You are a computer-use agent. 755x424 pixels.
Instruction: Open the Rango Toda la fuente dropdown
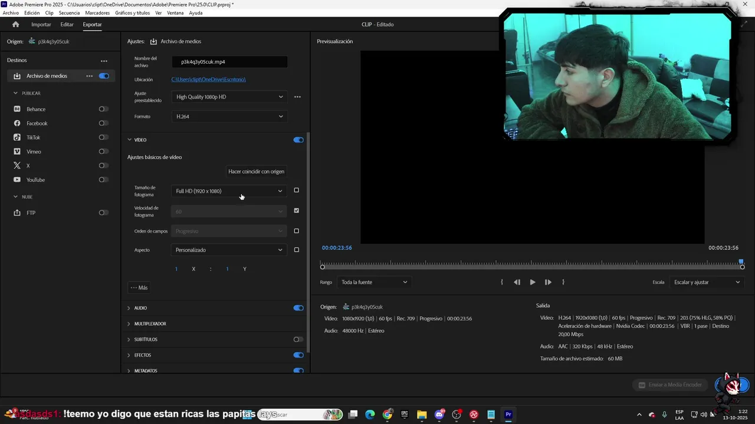tap(375, 282)
